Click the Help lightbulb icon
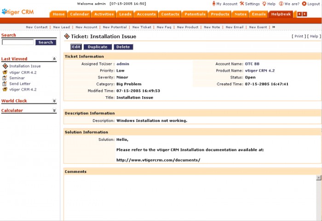Viewport: 322px width, 221px height. [264, 4]
